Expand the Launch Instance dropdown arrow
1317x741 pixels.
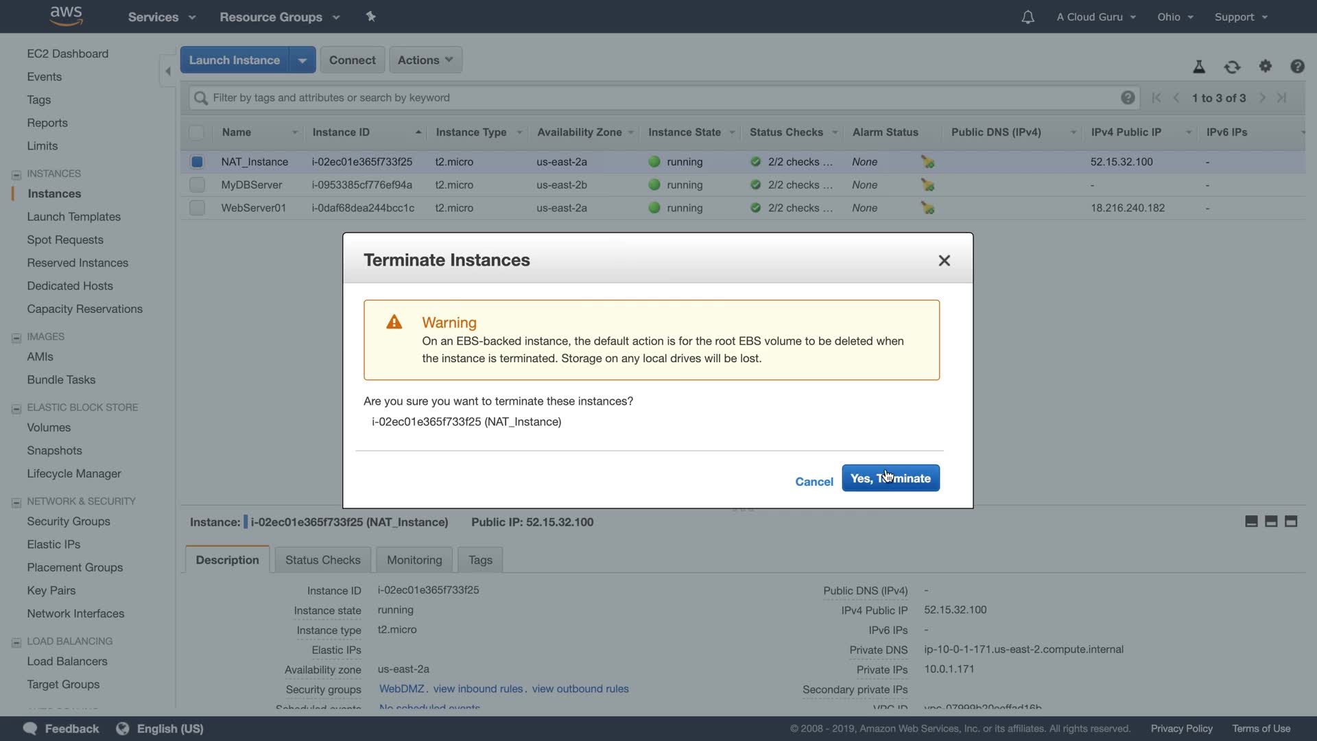coord(302,60)
